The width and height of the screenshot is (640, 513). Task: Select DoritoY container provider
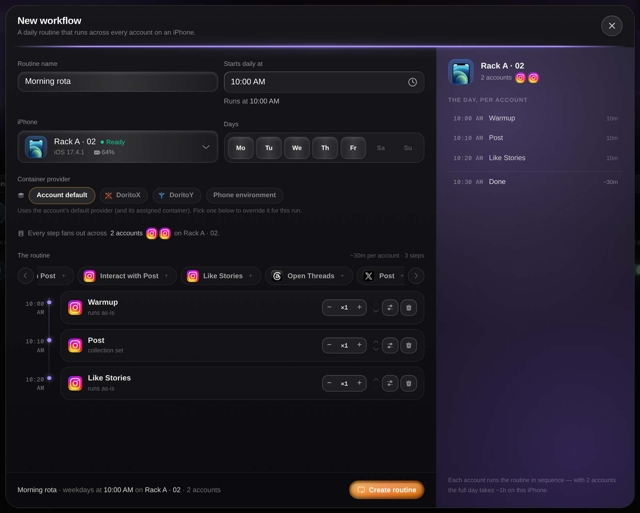click(x=177, y=195)
